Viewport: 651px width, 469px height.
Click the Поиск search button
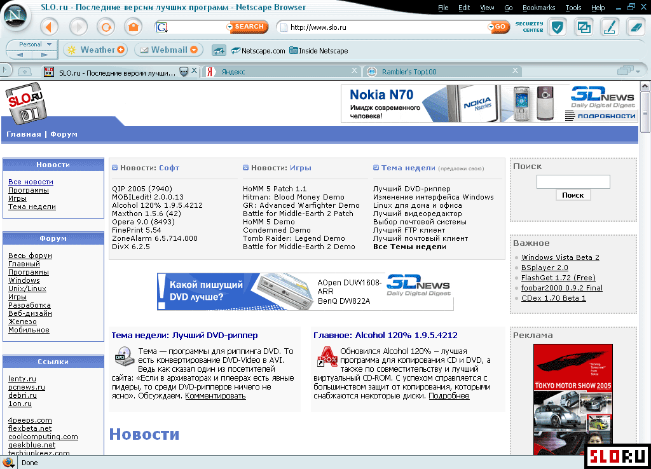[573, 195]
